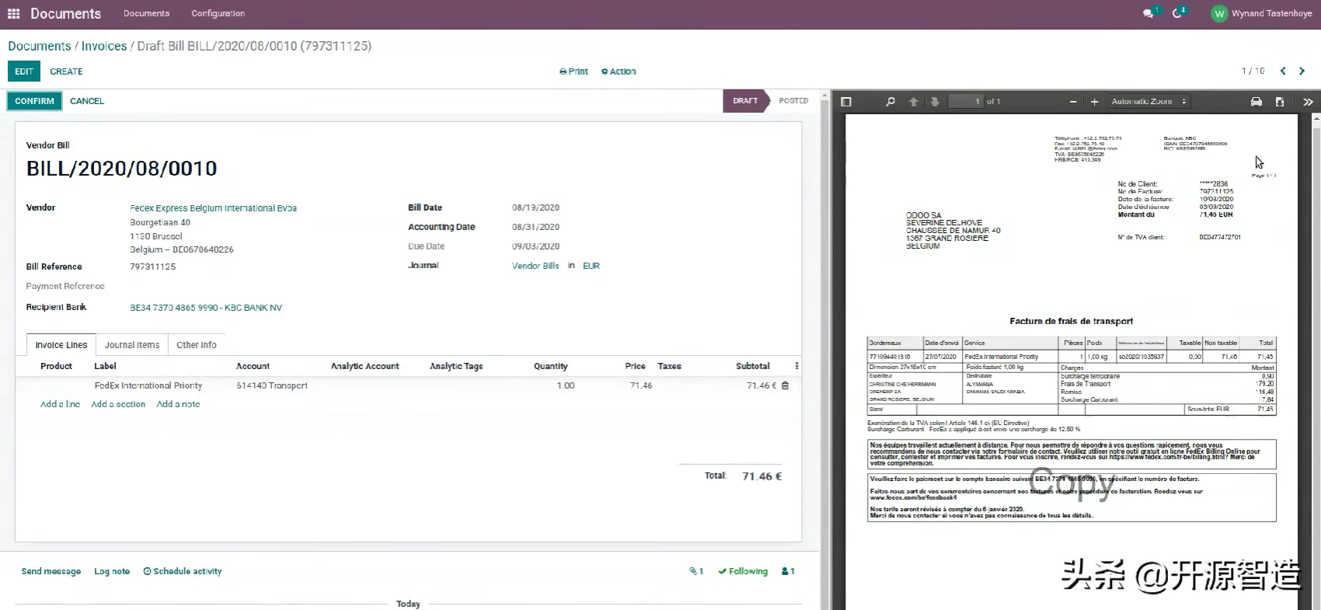Zoom out the PDF preview

1073,102
